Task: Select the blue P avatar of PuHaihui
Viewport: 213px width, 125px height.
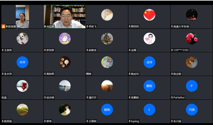Action: [192, 86]
